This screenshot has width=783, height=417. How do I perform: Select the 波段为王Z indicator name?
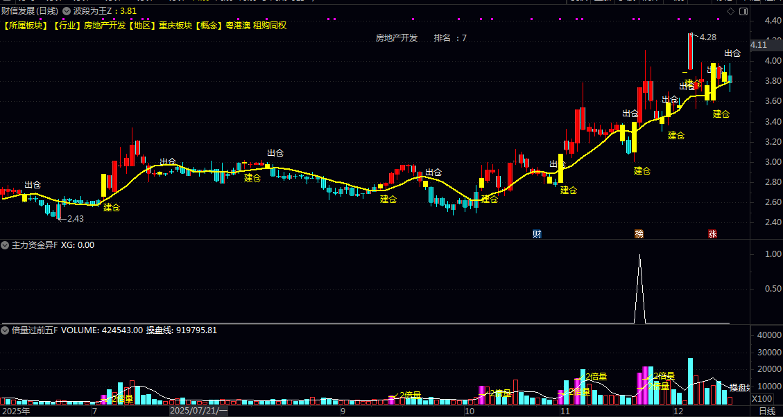click(92, 11)
